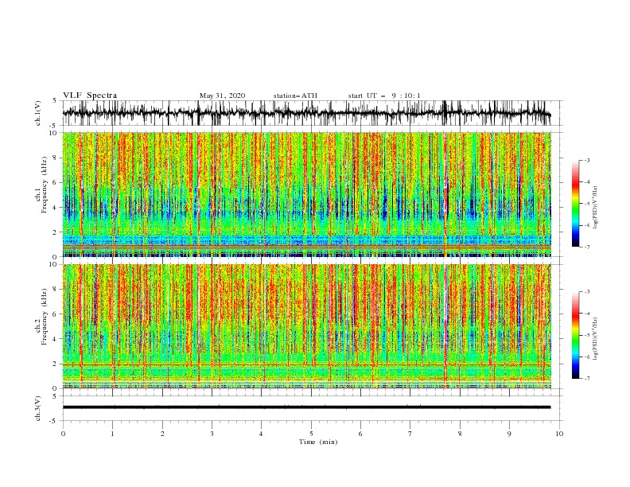Click the ch.1 color bar "log(PSD)(V²/Hz)" label
The width and height of the screenshot is (630, 487).
pyautogui.click(x=595, y=208)
